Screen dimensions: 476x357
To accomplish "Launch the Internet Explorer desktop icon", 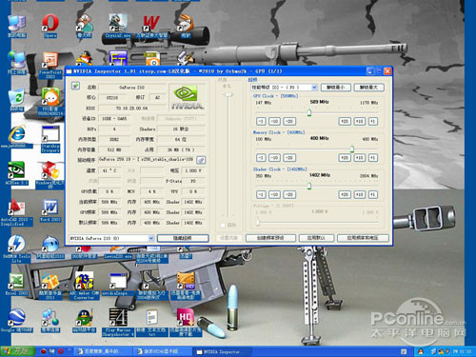I will [x=17, y=136].
